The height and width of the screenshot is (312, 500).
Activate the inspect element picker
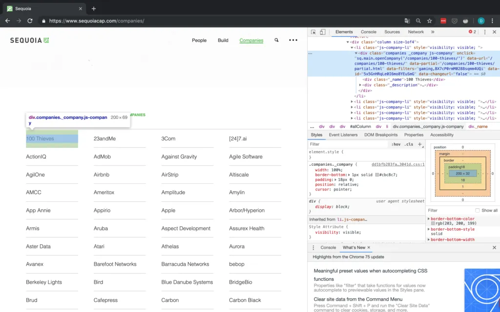coord(313,32)
